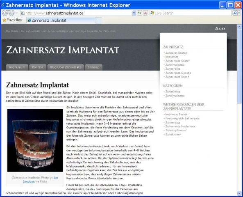Image resolution: width=243 pixels, height=197 pixels.
Task: Go forward with the browser Forward arrow
Action: (x=11, y=13)
